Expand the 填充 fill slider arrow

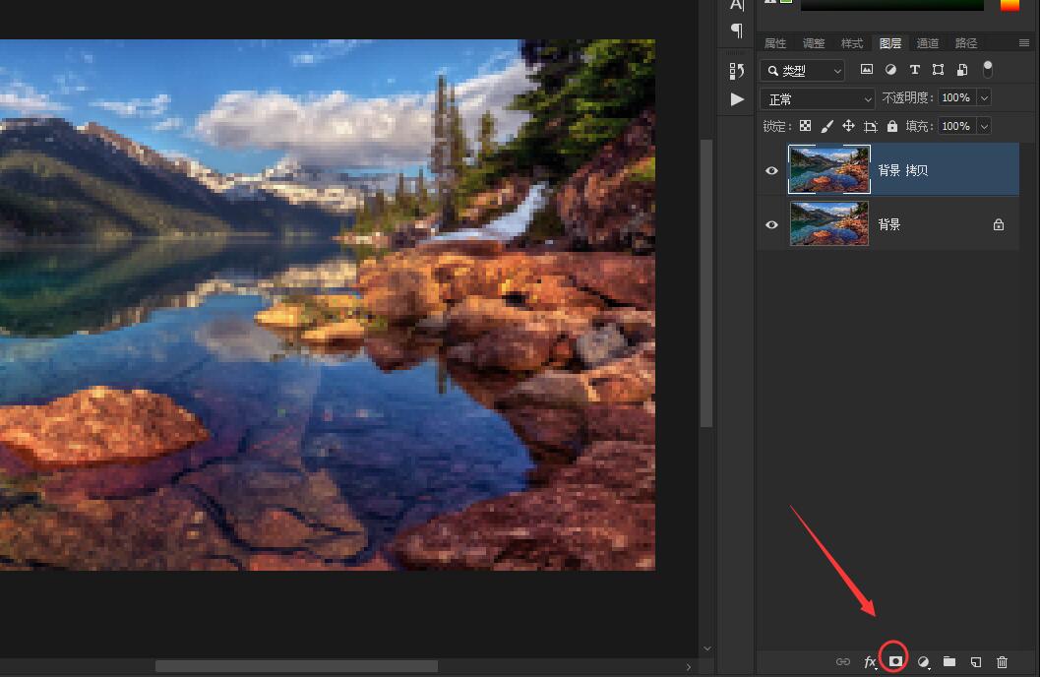(x=984, y=126)
